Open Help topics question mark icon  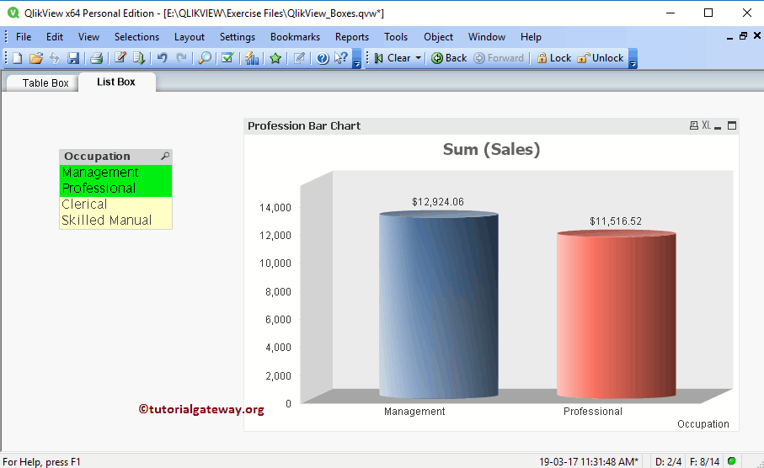coord(323,58)
